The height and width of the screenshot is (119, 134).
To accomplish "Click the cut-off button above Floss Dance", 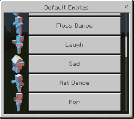I will coord(74,14).
